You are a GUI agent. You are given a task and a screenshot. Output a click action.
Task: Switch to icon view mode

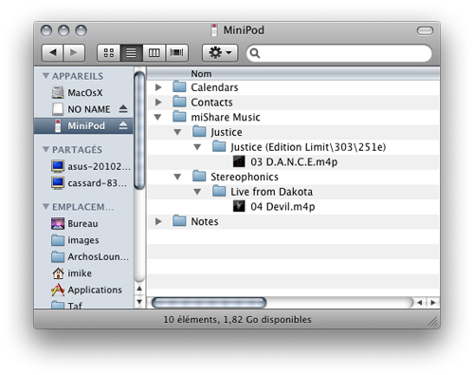(x=109, y=52)
